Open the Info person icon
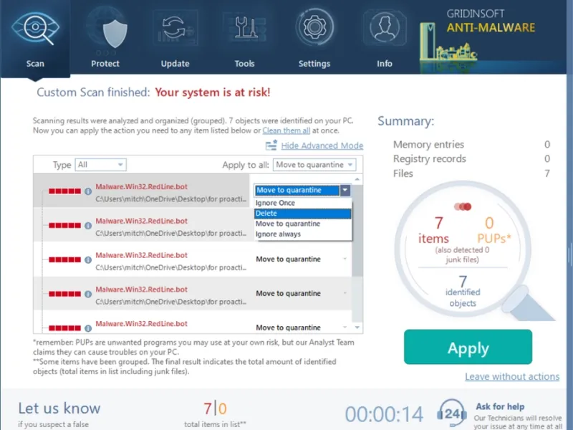573x430 pixels. pyautogui.click(x=385, y=27)
